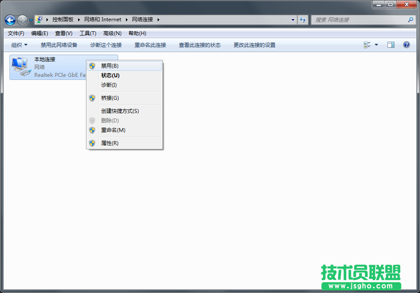The image size is (420, 293).
Task: Open the address bar history dropdown arrow
Action: [x=292, y=20]
